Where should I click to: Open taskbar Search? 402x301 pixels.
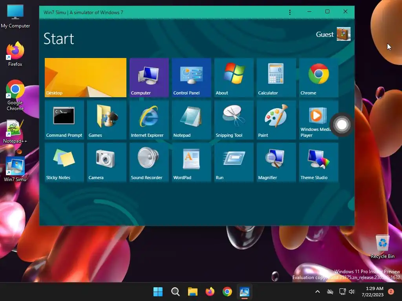pyautogui.click(x=175, y=292)
